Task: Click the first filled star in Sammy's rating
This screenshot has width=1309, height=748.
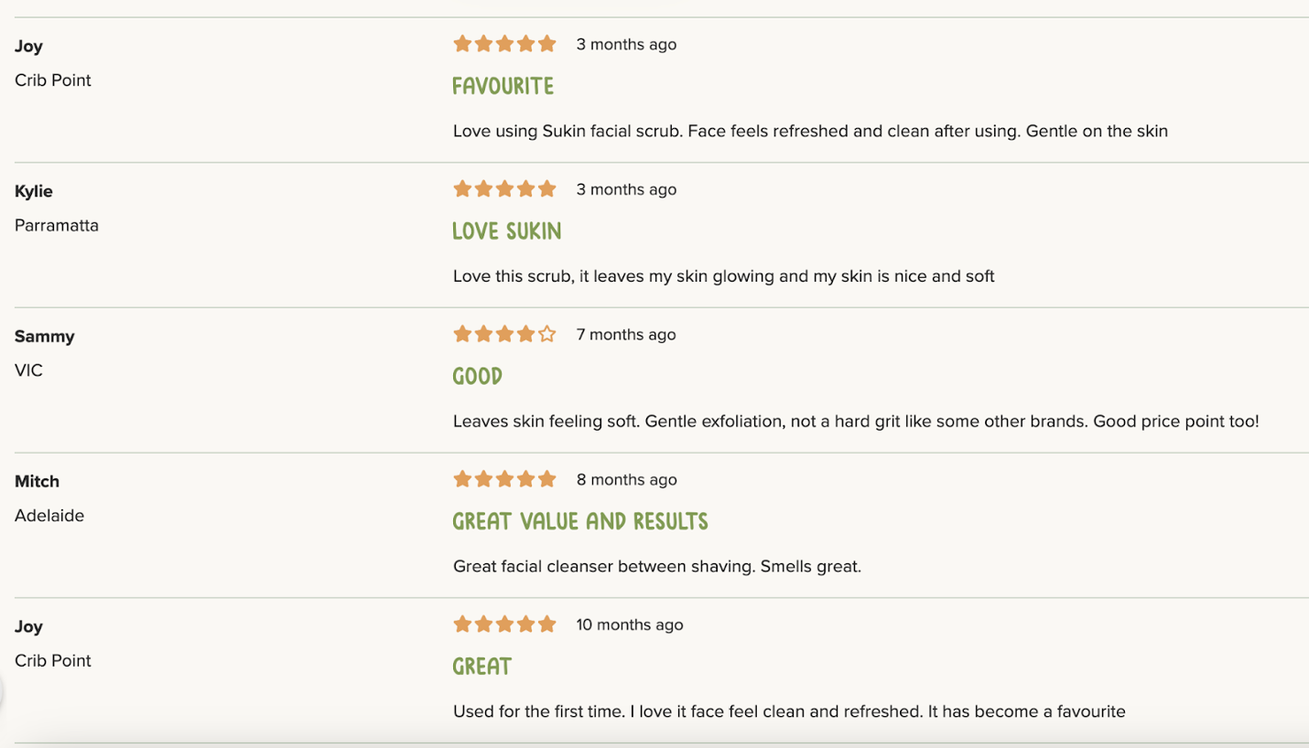Action: [x=462, y=335]
